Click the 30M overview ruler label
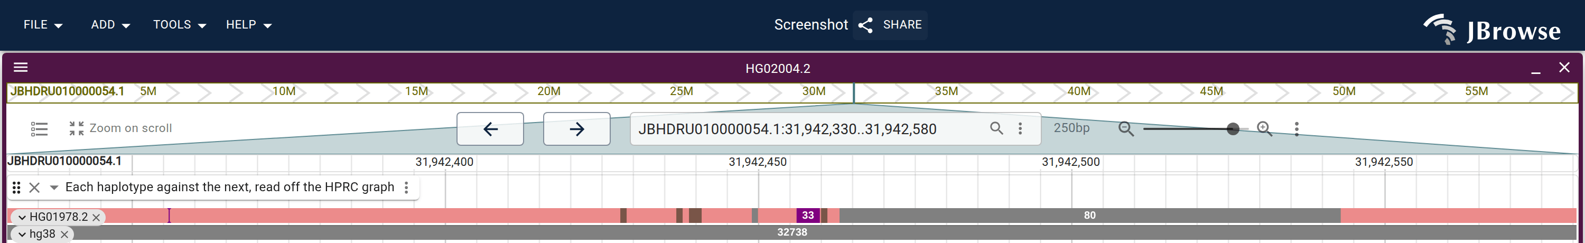The width and height of the screenshot is (1585, 243). tap(814, 91)
